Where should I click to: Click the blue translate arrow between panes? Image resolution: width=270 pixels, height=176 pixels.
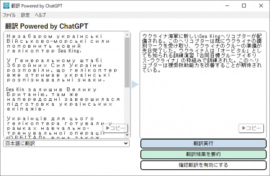coord(135,84)
